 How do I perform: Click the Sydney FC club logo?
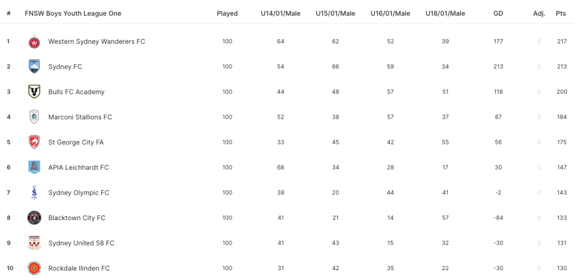(34, 67)
